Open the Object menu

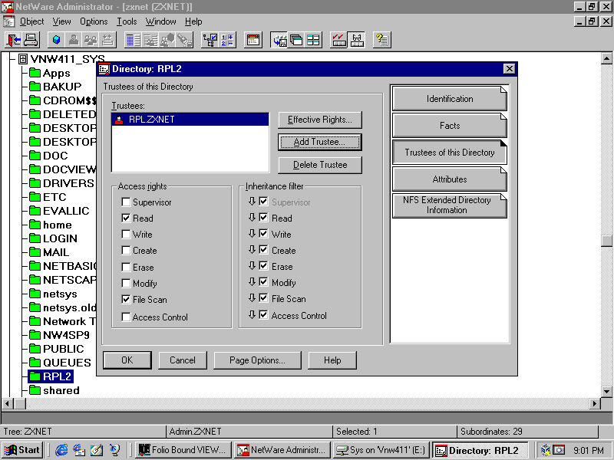pyautogui.click(x=31, y=21)
